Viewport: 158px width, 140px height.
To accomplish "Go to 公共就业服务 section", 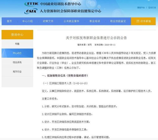I will point(71,21).
